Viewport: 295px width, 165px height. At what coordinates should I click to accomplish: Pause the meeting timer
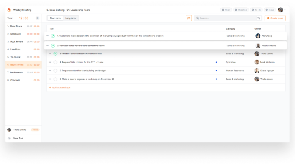(37, 18)
